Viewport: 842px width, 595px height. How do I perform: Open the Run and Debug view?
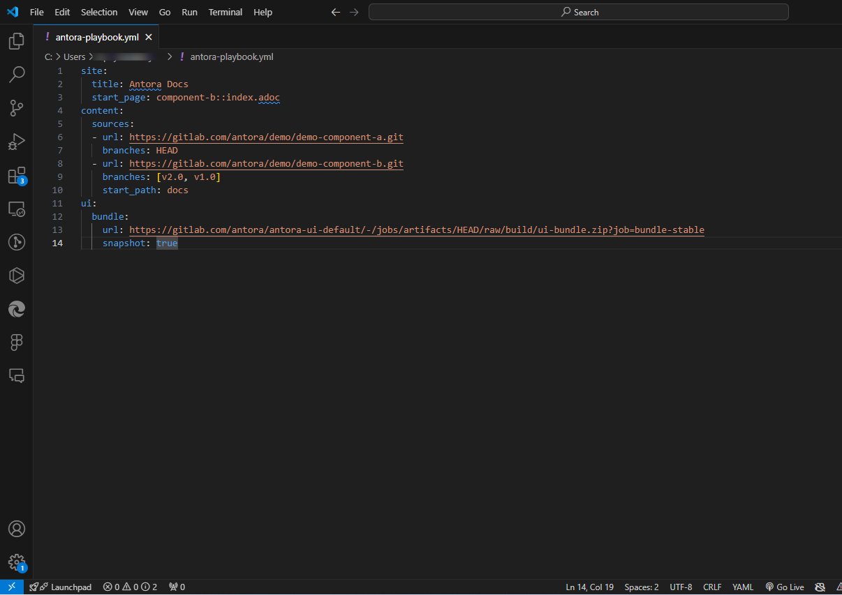(17, 141)
